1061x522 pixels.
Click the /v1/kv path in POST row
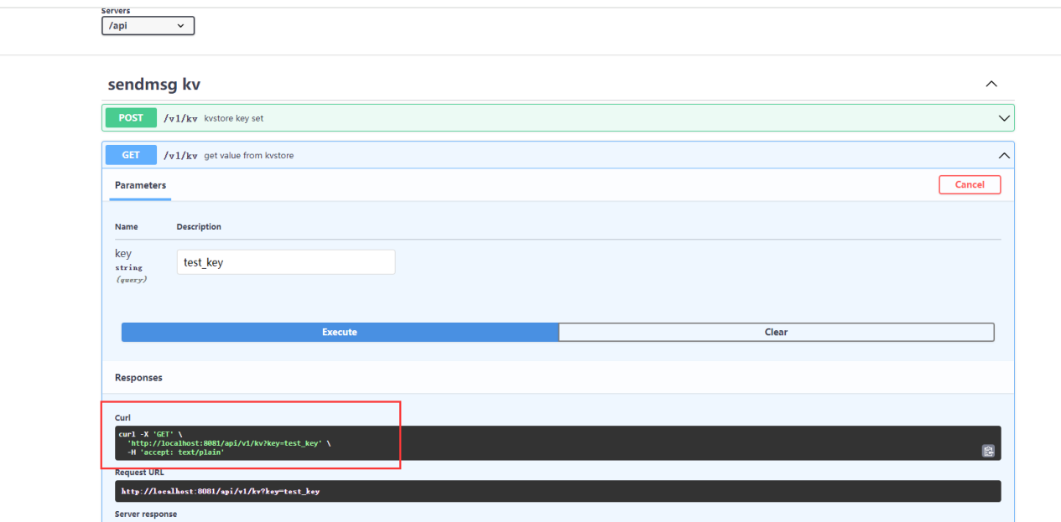(180, 118)
